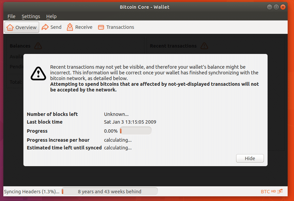Click the 'Syncing Headers (1.3%)...' status text

tap(32, 192)
